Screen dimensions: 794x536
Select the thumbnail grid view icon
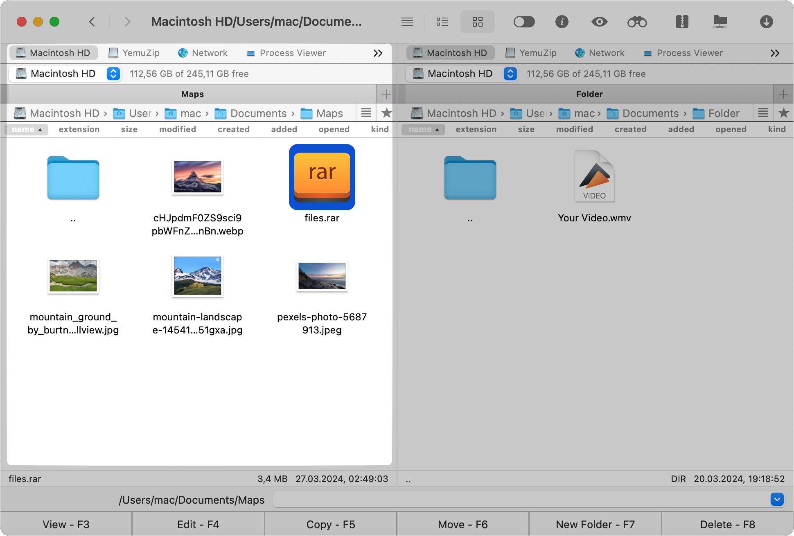[477, 22]
